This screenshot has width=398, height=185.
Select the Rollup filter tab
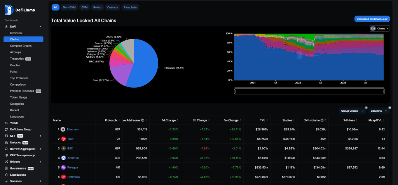click(x=97, y=7)
